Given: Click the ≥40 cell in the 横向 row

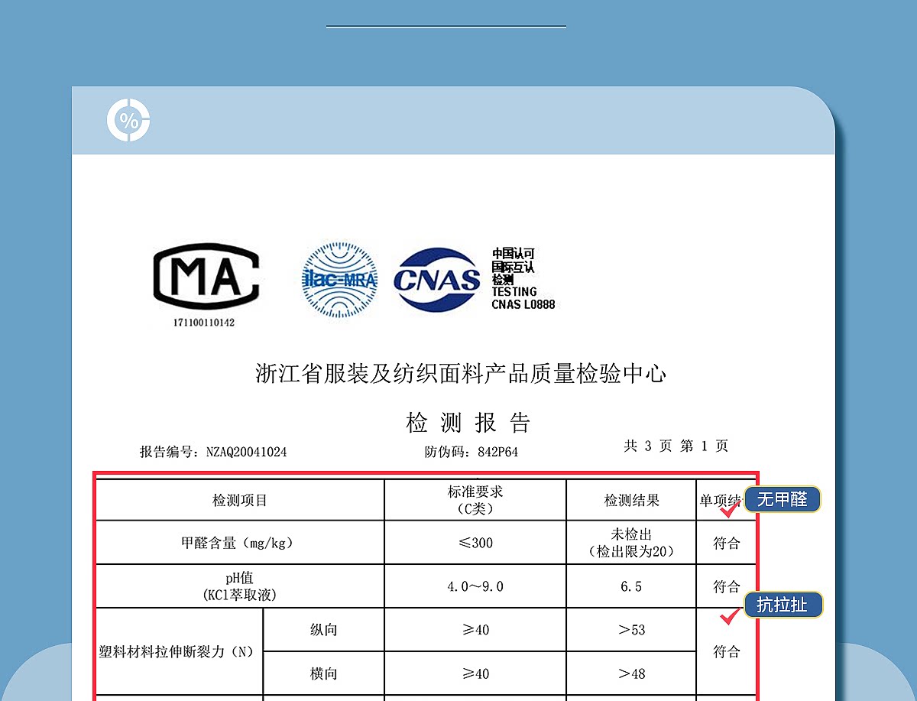Looking at the screenshot, I should coord(475,674).
